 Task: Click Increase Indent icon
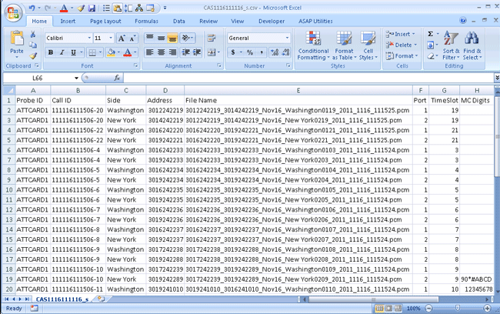[x=197, y=52]
